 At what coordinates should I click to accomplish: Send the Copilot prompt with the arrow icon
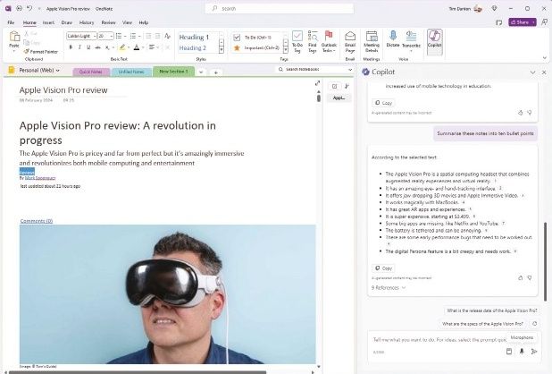[x=534, y=352]
